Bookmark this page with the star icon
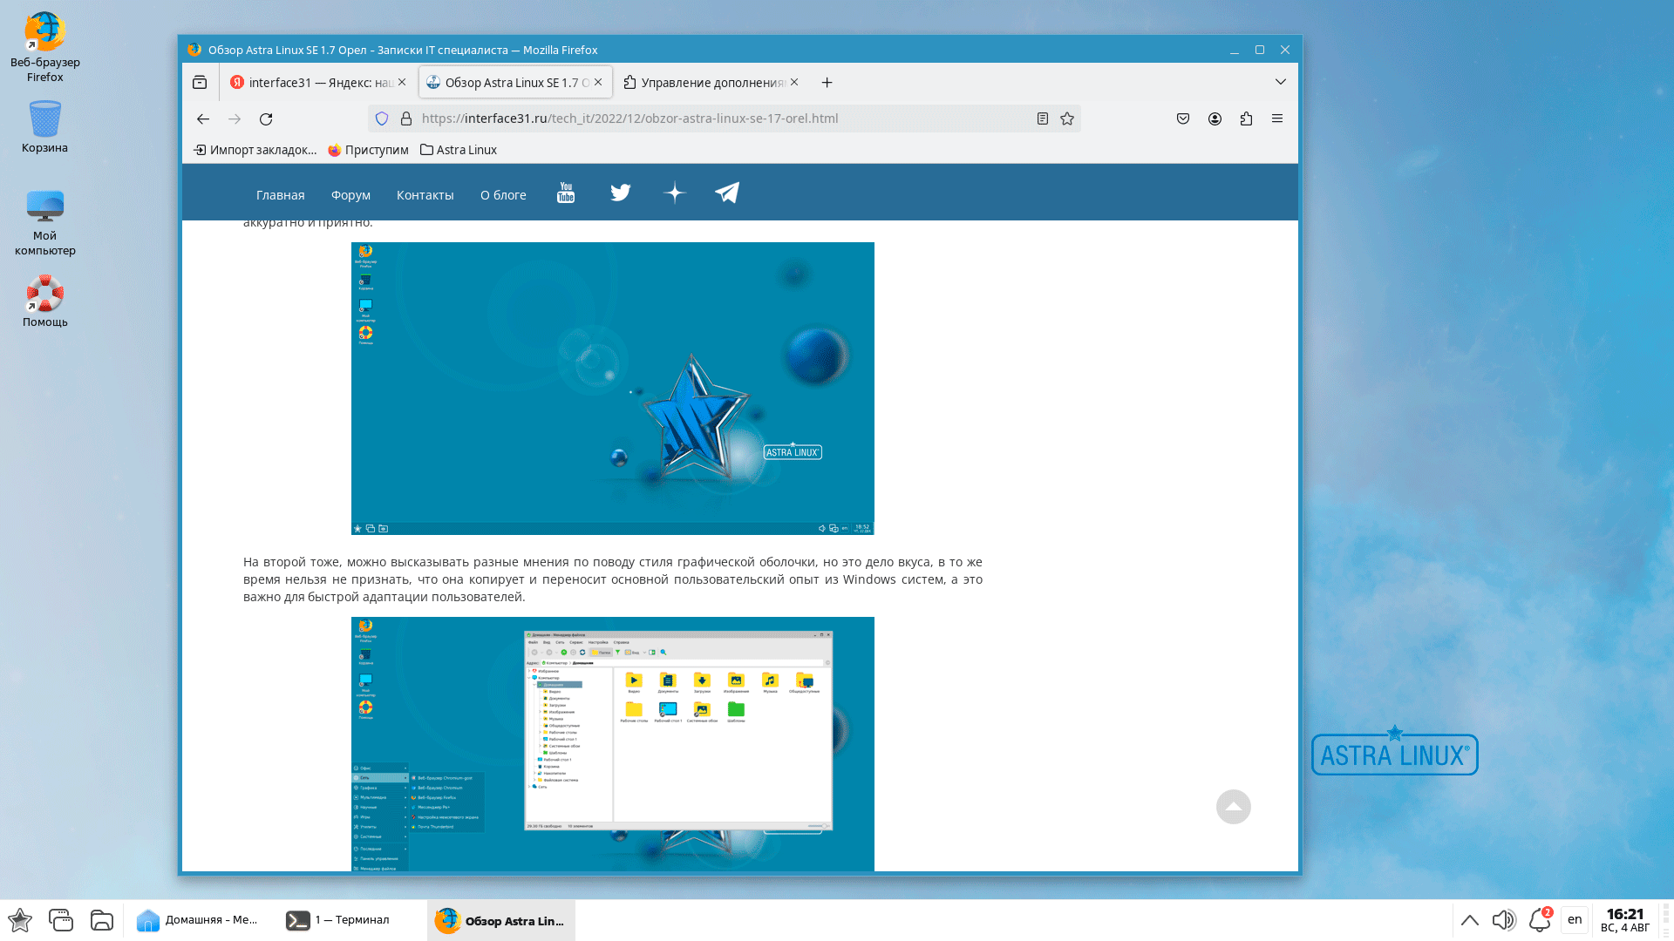This screenshot has height=941, width=1674. [1067, 118]
